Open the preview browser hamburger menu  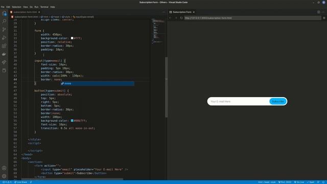(x=324, y=18)
